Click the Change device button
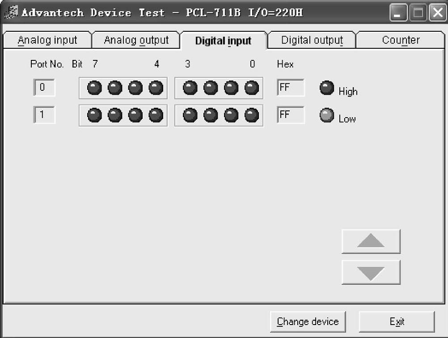Viewport: 448px width, 338px height. [x=308, y=322]
